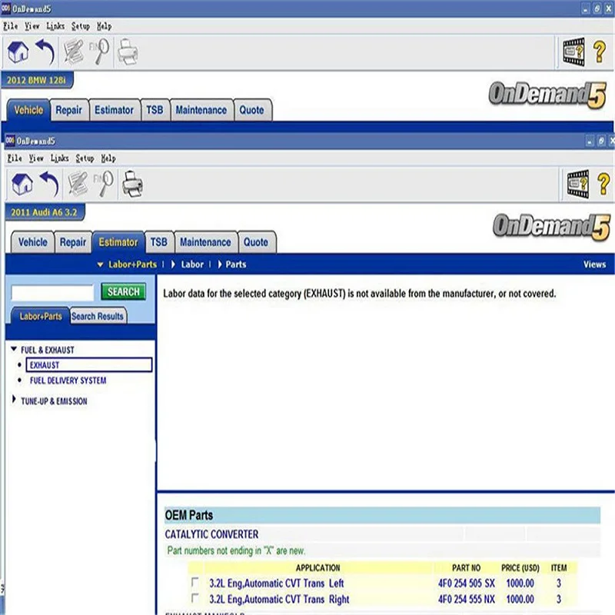Click 2012 BMW 128i vehicle label
Viewport: 615px width, 615px height.
[36, 80]
